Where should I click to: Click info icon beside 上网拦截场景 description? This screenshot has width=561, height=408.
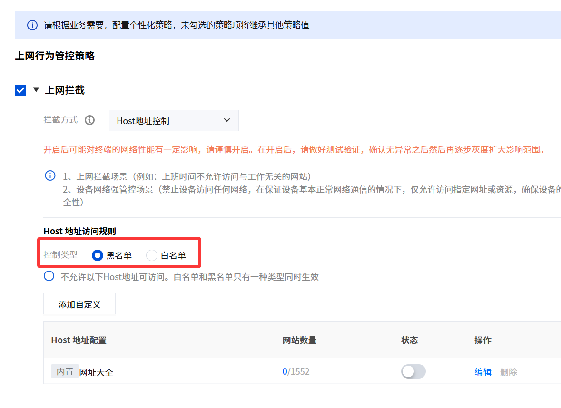[x=50, y=175]
